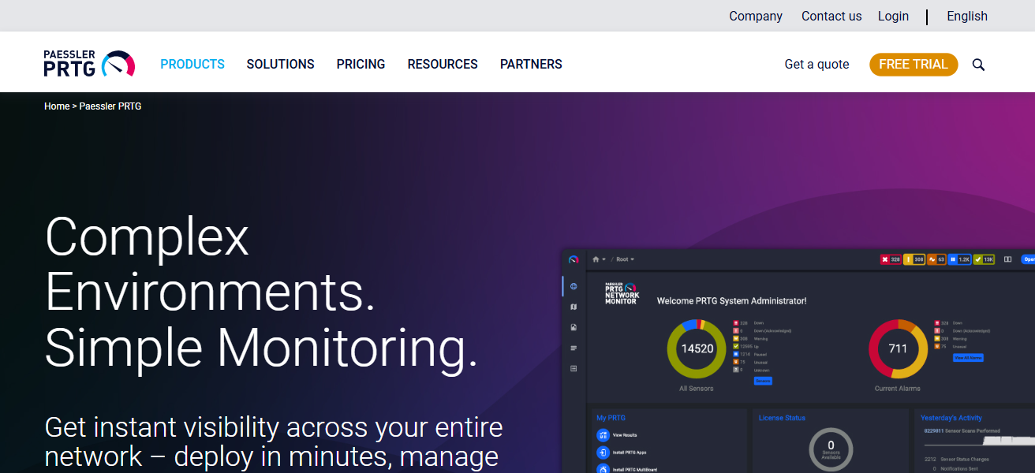Select the report file icon in dashboard sidebar
This screenshot has height=473, width=1035.
tap(574, 327)
